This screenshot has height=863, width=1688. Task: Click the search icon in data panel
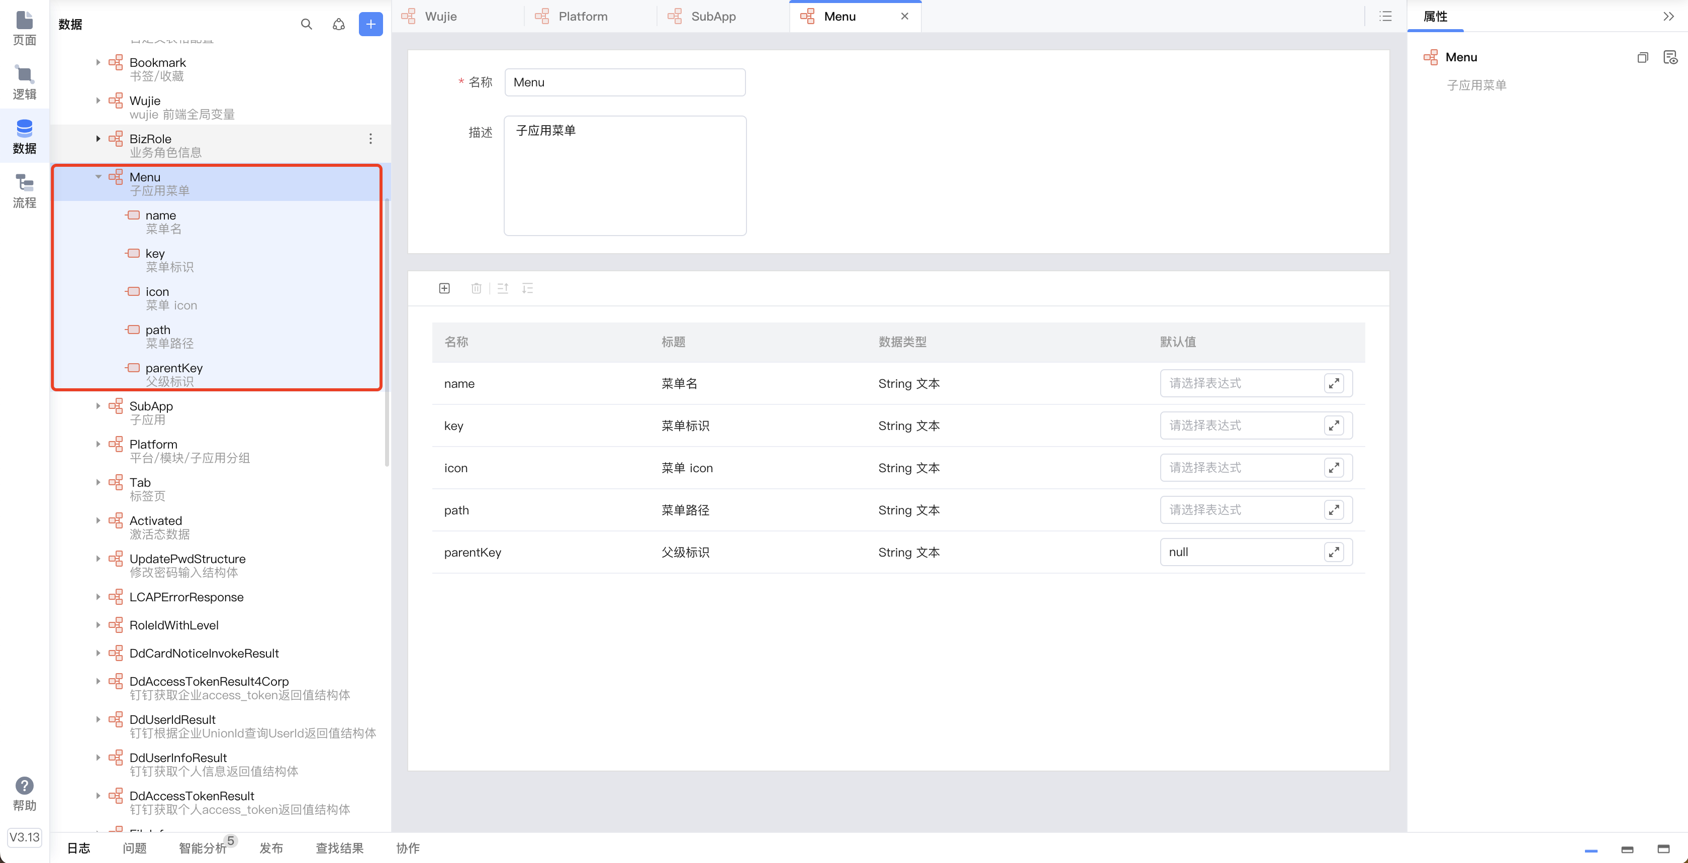306,24
